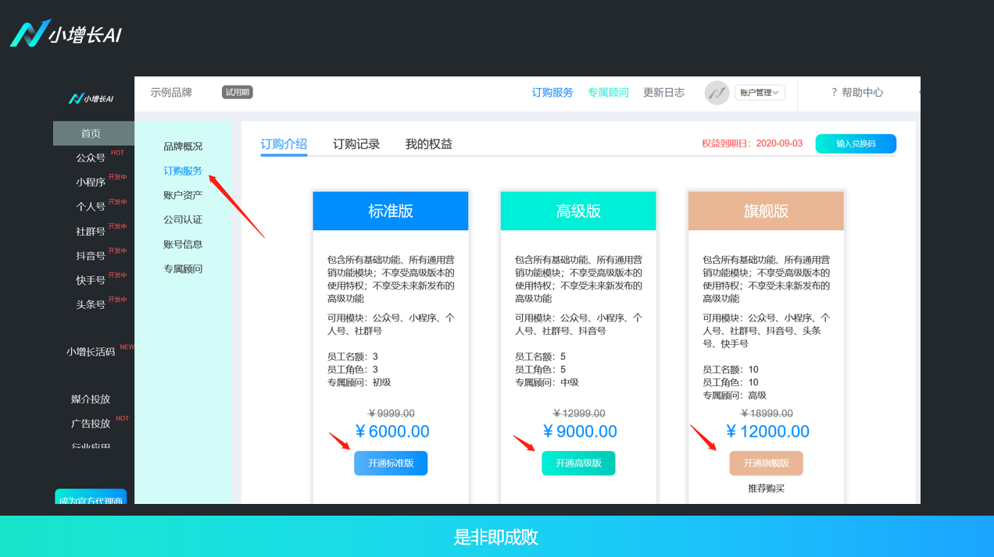The height and width of the screenshot is (557, 994).
Task: Switch to the 我的权益 tab
Action: [429, 144]
